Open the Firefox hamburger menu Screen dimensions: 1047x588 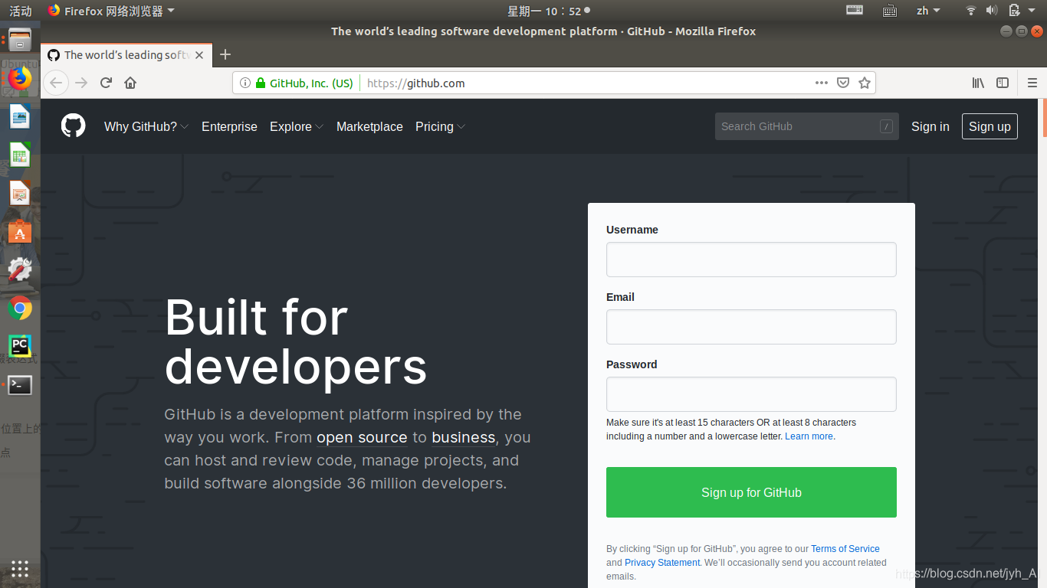pyautogui.click(x=1032, y=83)
